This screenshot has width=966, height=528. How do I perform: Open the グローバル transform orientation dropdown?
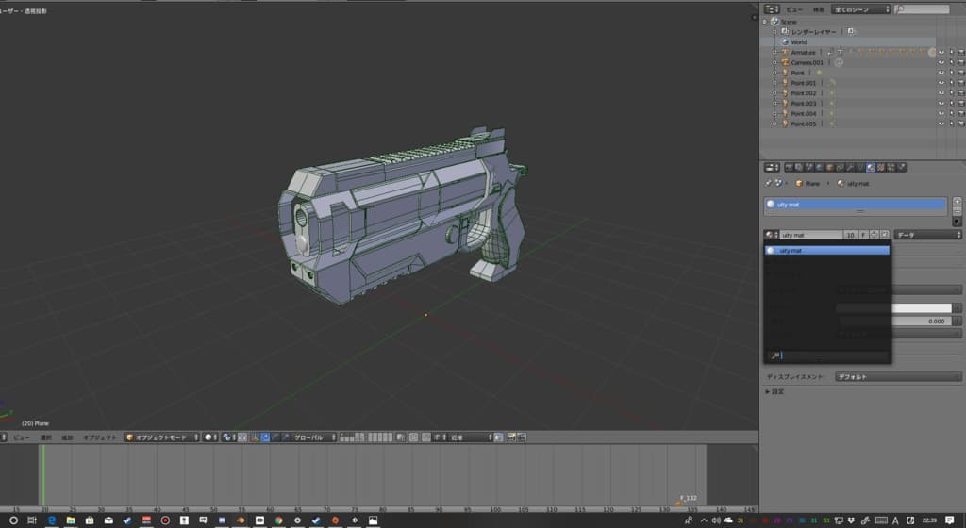click(x=312, y=437)
